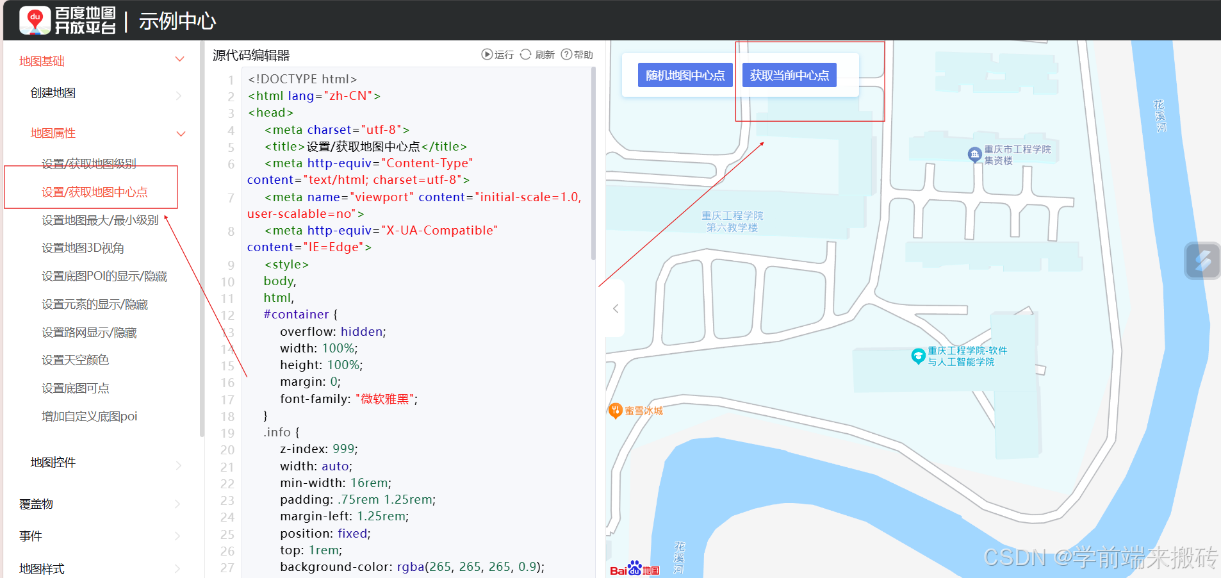Click the "微软雅黑" font-family code line

pyautogui.click(x=348, y=399)
